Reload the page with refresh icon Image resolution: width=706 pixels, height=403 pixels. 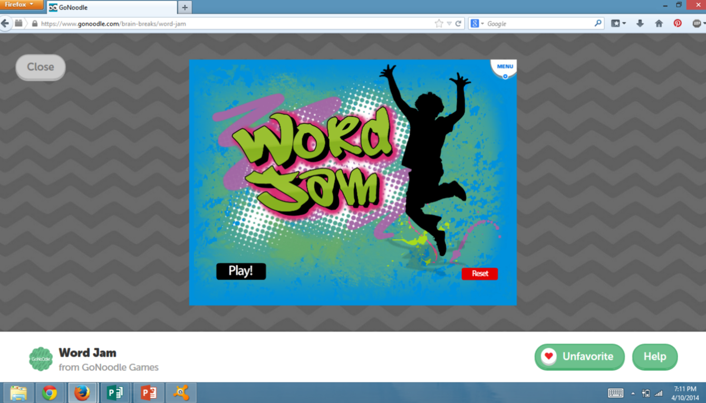[458, 23]
